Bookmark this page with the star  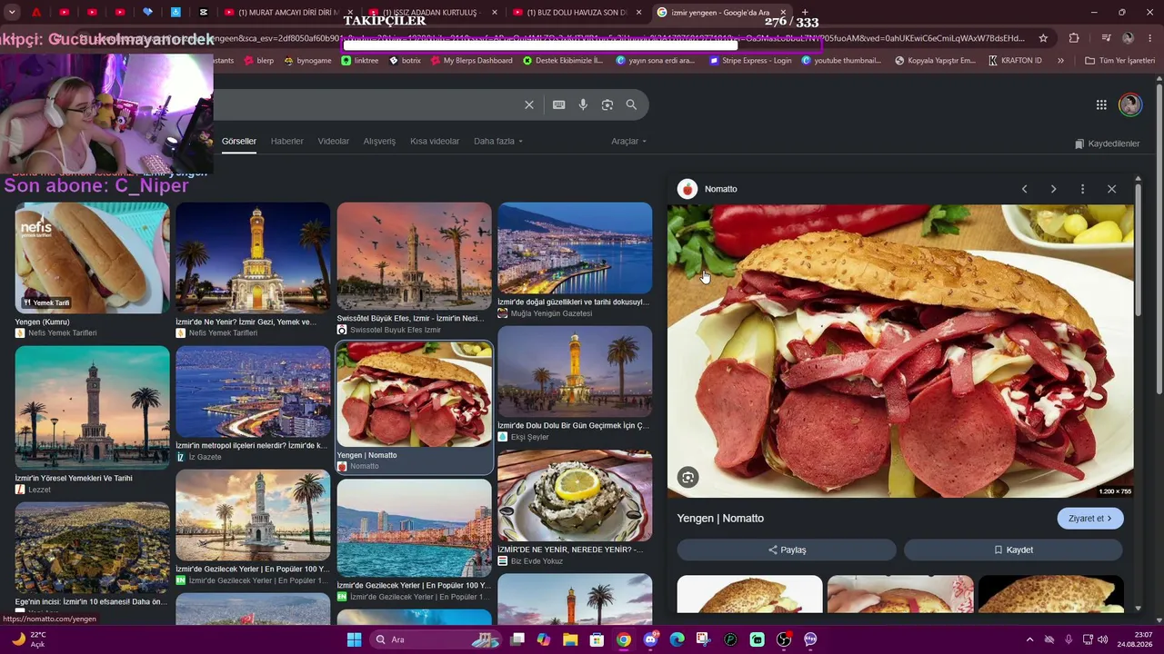pos(1043,38)
